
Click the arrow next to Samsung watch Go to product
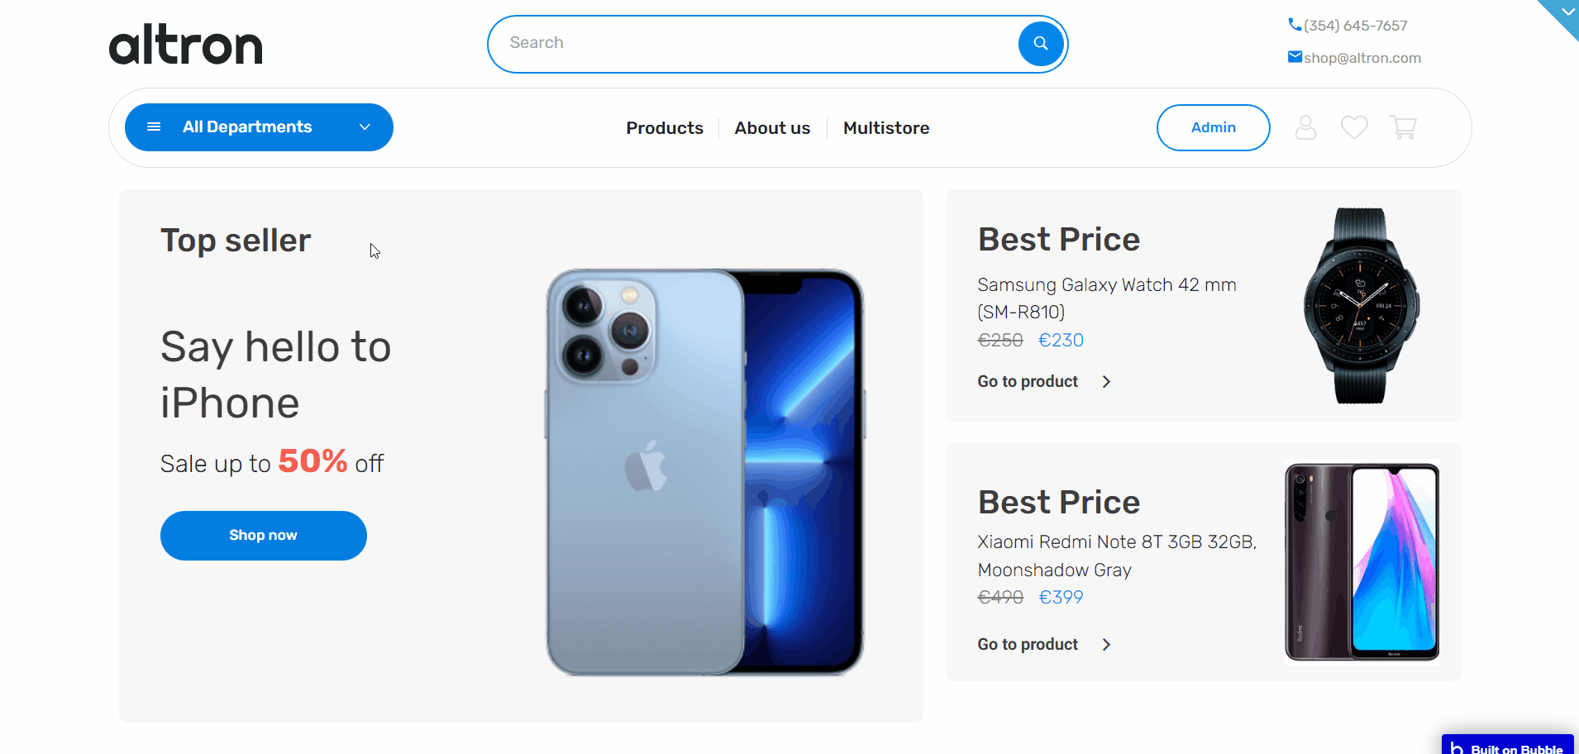coord(1106,382)
